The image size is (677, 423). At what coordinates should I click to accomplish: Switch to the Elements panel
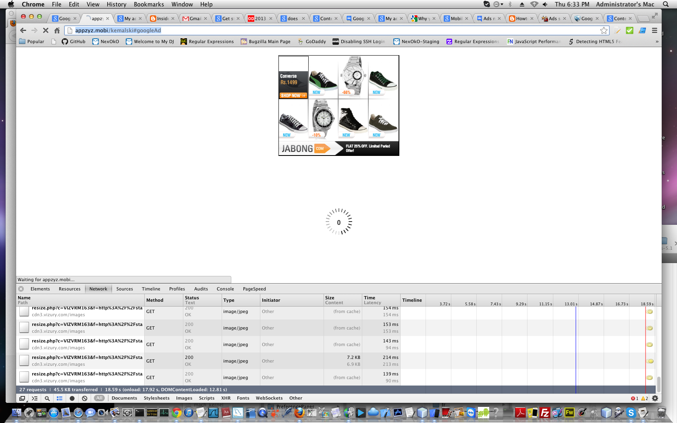point(40,289)
